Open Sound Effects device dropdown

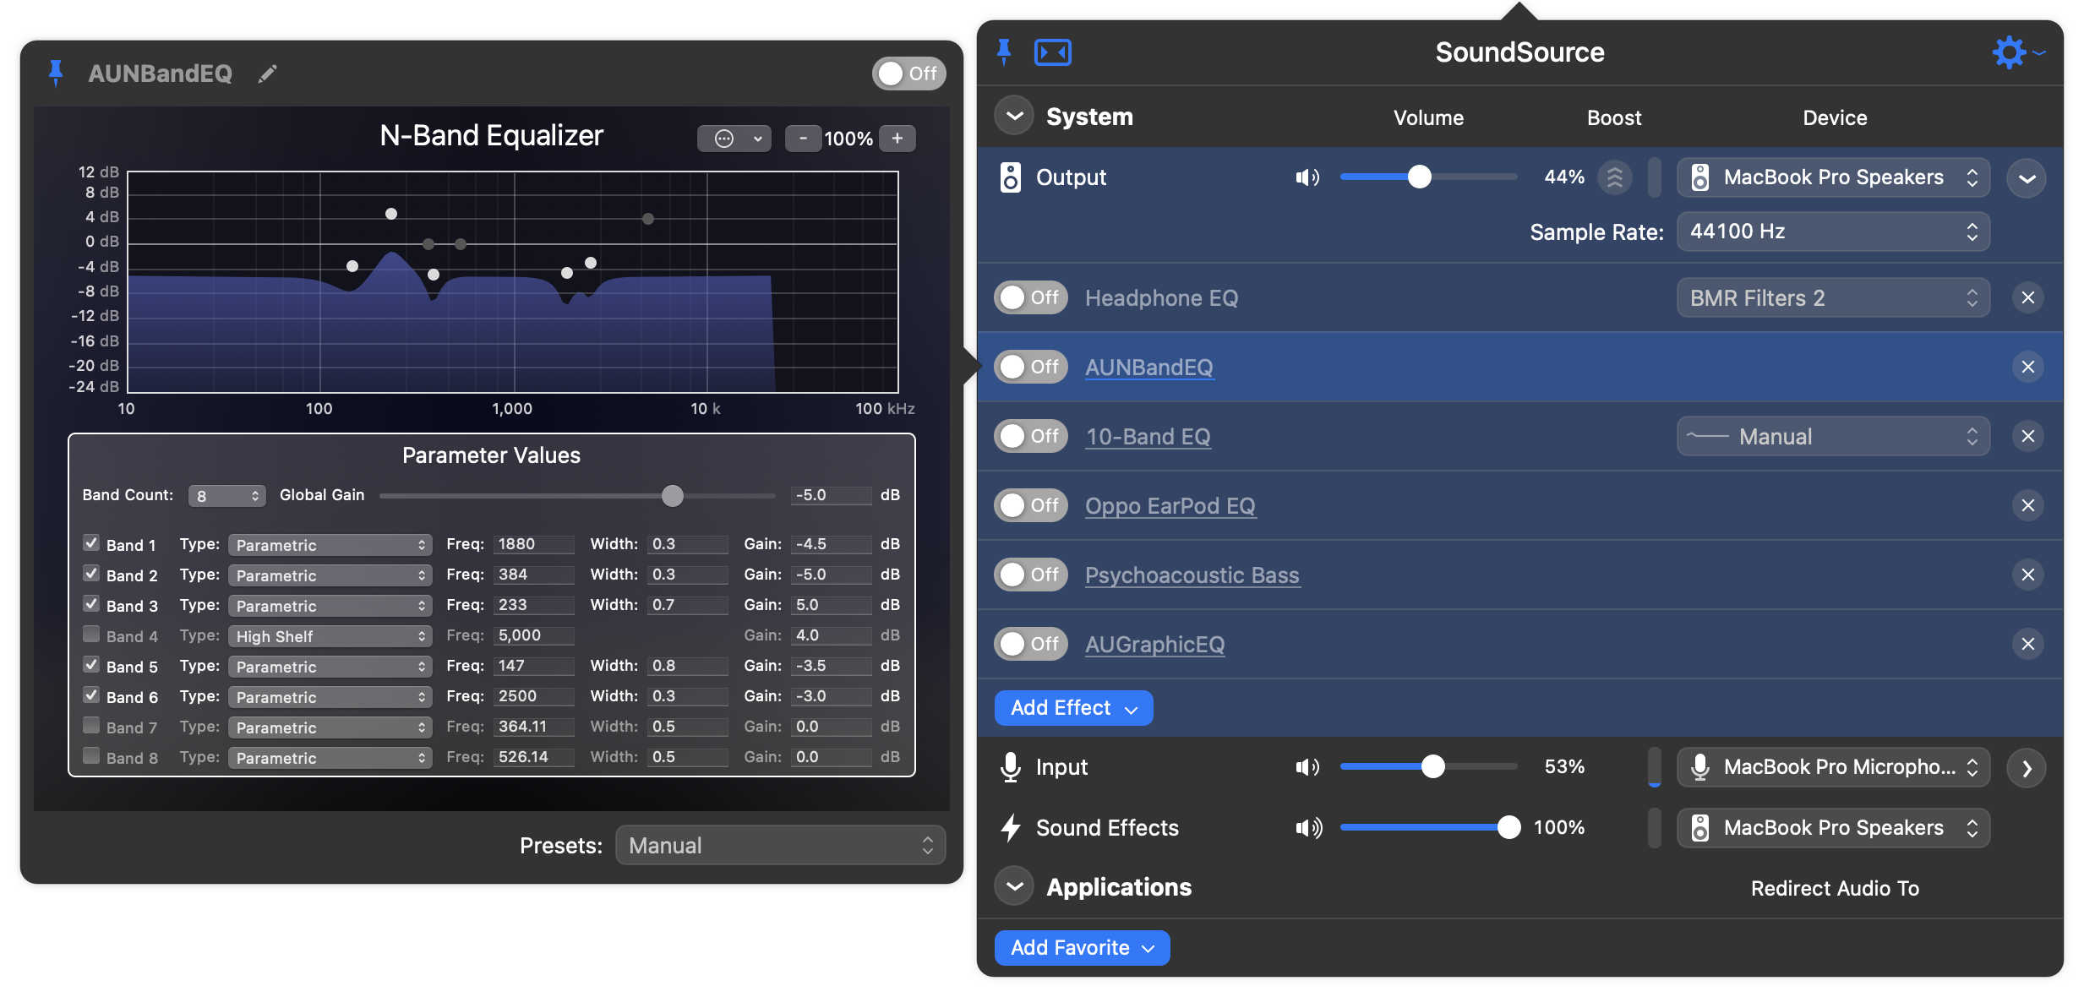pyautogui.click(x=1833, y=828)
